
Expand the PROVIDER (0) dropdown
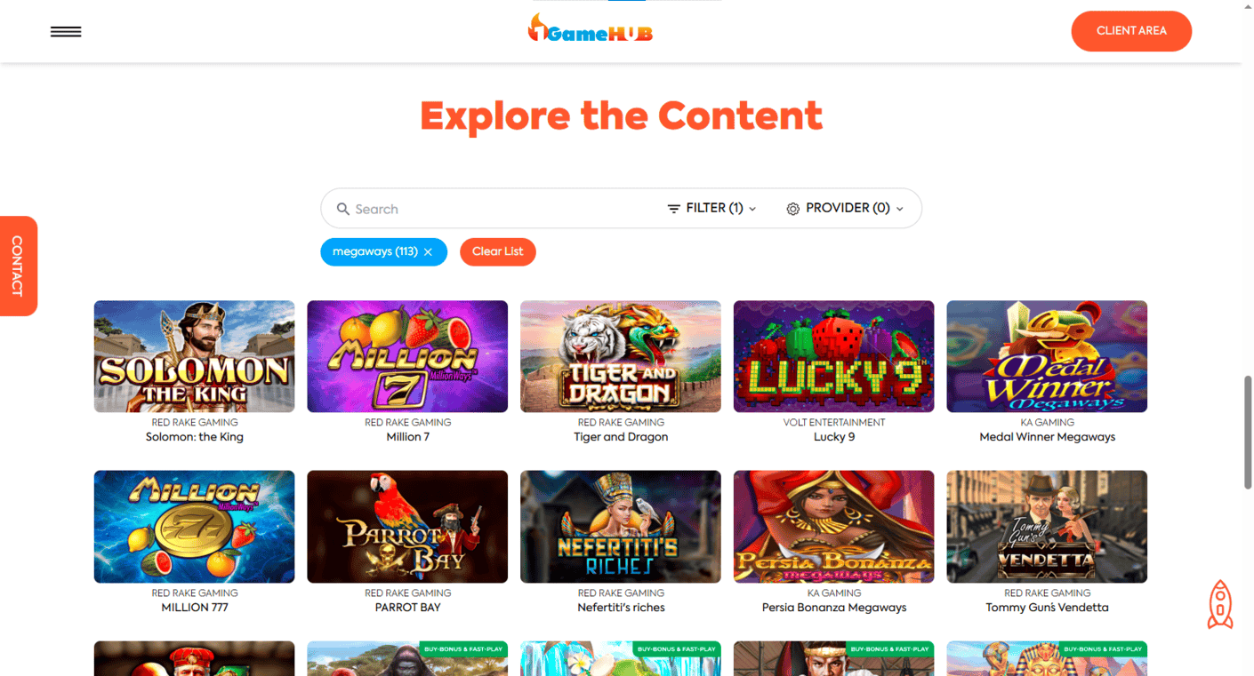tap(845, 209)
